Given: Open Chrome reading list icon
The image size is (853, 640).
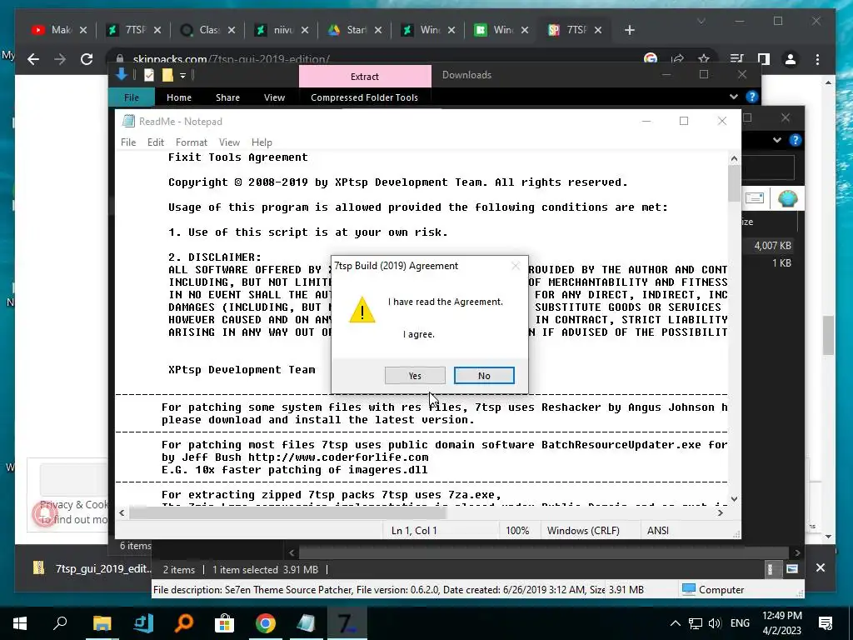Looking at the screenshot, I should click(736, 59).
